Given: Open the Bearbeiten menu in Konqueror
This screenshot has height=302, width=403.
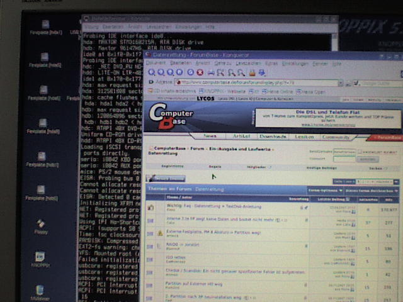Looking at the screenshot, I should pyautogui.click(x=181, y=63).
